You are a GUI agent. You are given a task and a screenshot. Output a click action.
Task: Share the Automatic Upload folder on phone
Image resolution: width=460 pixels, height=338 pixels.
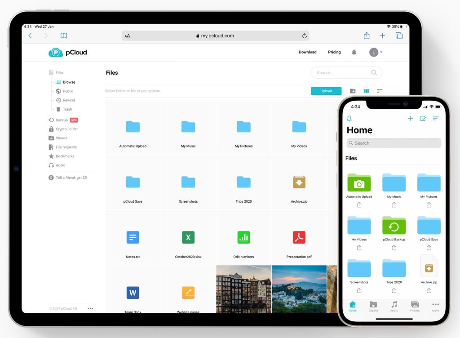pyautogui.click(x=359, y=205)
